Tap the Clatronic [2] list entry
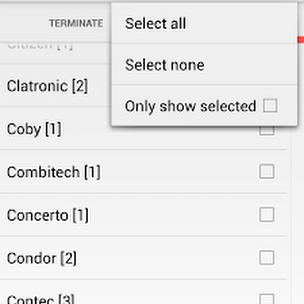The width and height of the screenshot is (304, 304). tap(47, 86)
